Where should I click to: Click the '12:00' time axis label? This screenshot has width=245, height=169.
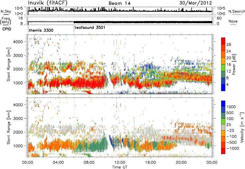coord(120,163)
